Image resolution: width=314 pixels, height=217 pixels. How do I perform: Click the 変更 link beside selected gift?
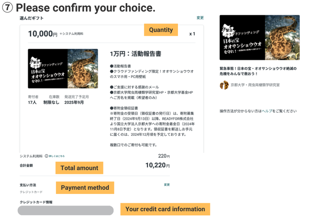tap(200, 18)
